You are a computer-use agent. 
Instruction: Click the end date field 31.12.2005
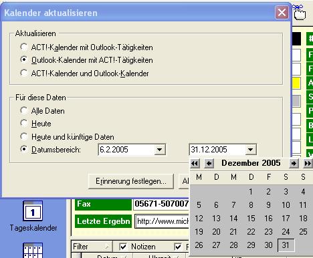pyautogui.click(x=217, y=150)
